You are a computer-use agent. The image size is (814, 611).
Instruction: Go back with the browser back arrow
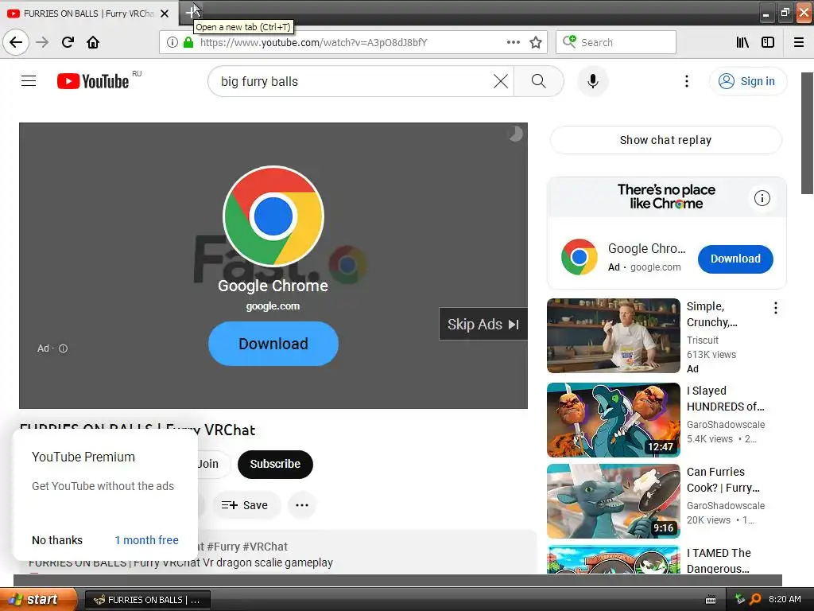pyautogui.click(x=16, y=42)
